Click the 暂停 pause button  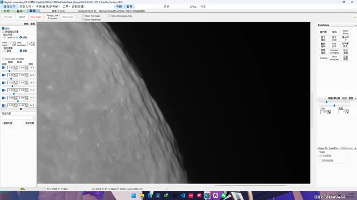coord(129,7)
